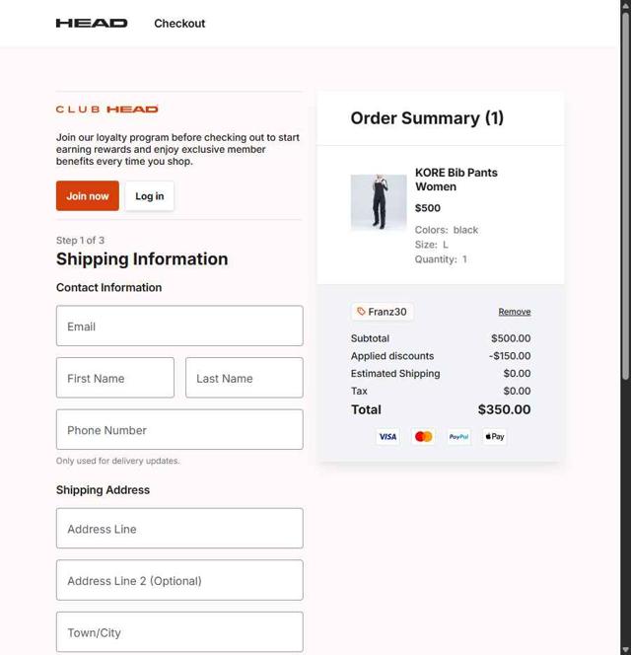This screenshot has height=655, width=631.
Task: Click the PayPal payment icon
Action: pos(458,436)
